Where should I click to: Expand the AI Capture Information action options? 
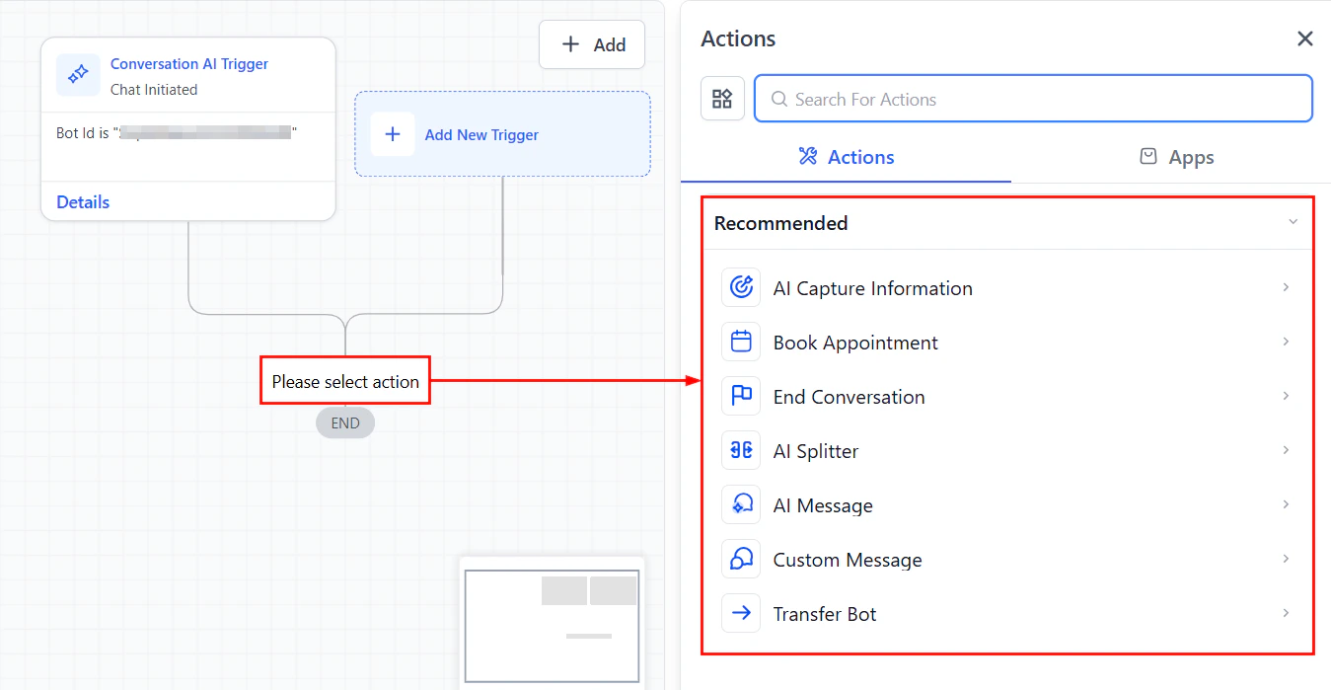pos(1287,287)
